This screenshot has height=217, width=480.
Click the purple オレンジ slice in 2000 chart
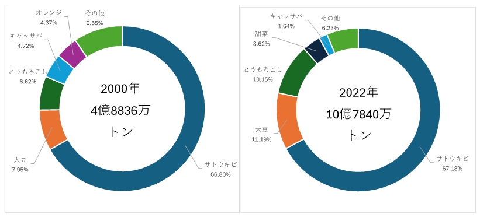(72, 52)
